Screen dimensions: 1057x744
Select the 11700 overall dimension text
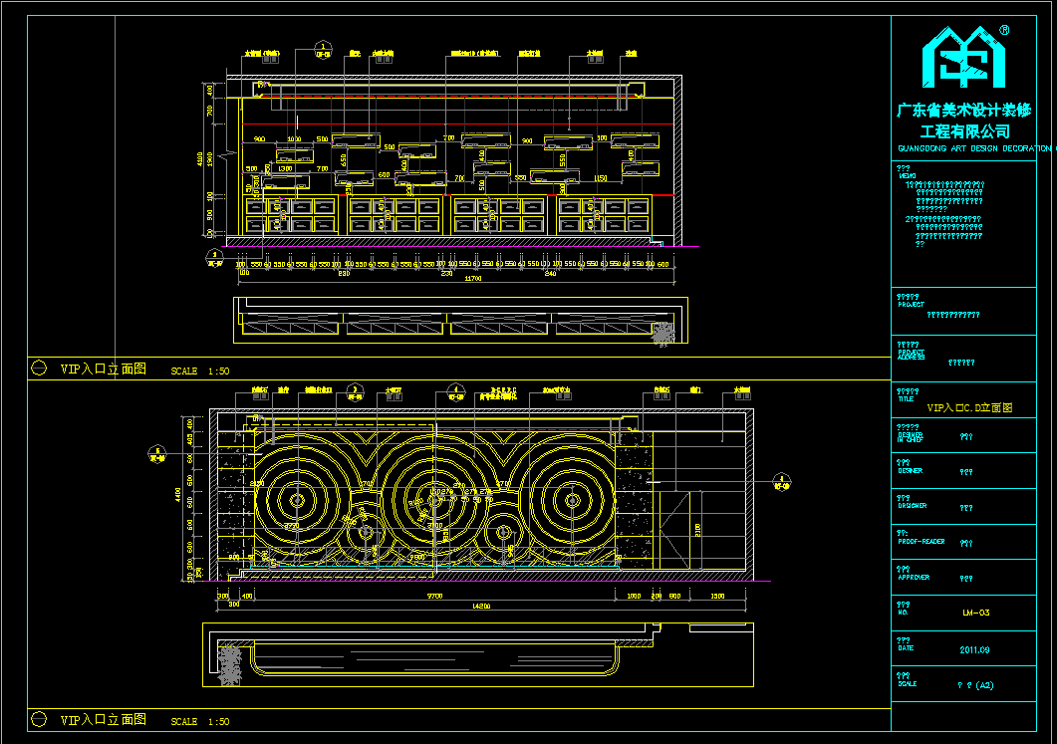(473, 278)
